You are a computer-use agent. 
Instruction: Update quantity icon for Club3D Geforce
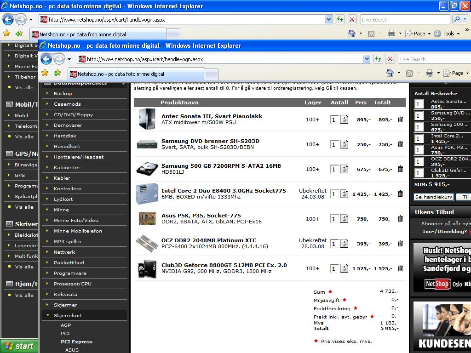(x=344, y=268)
